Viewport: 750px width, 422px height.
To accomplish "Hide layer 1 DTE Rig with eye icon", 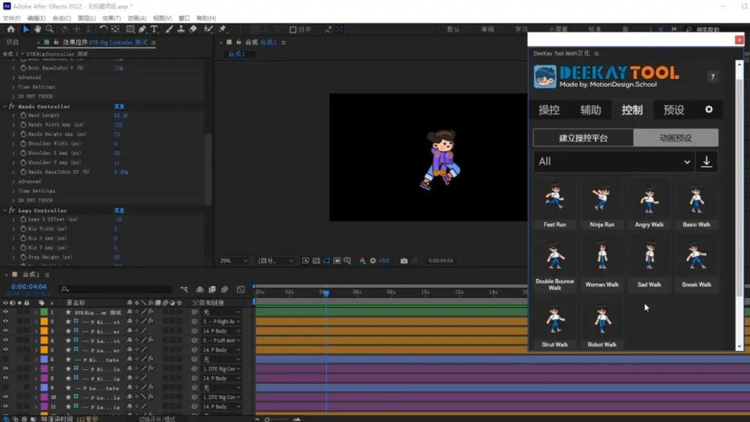I will click(x=6, y=312).
